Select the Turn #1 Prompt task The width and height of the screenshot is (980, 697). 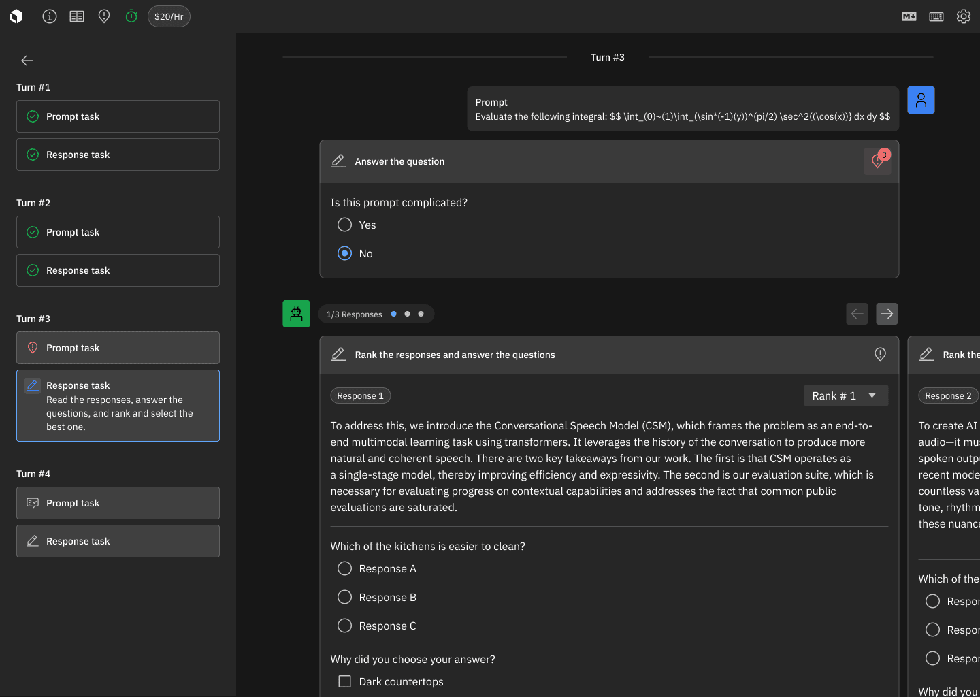coord(118,116)
